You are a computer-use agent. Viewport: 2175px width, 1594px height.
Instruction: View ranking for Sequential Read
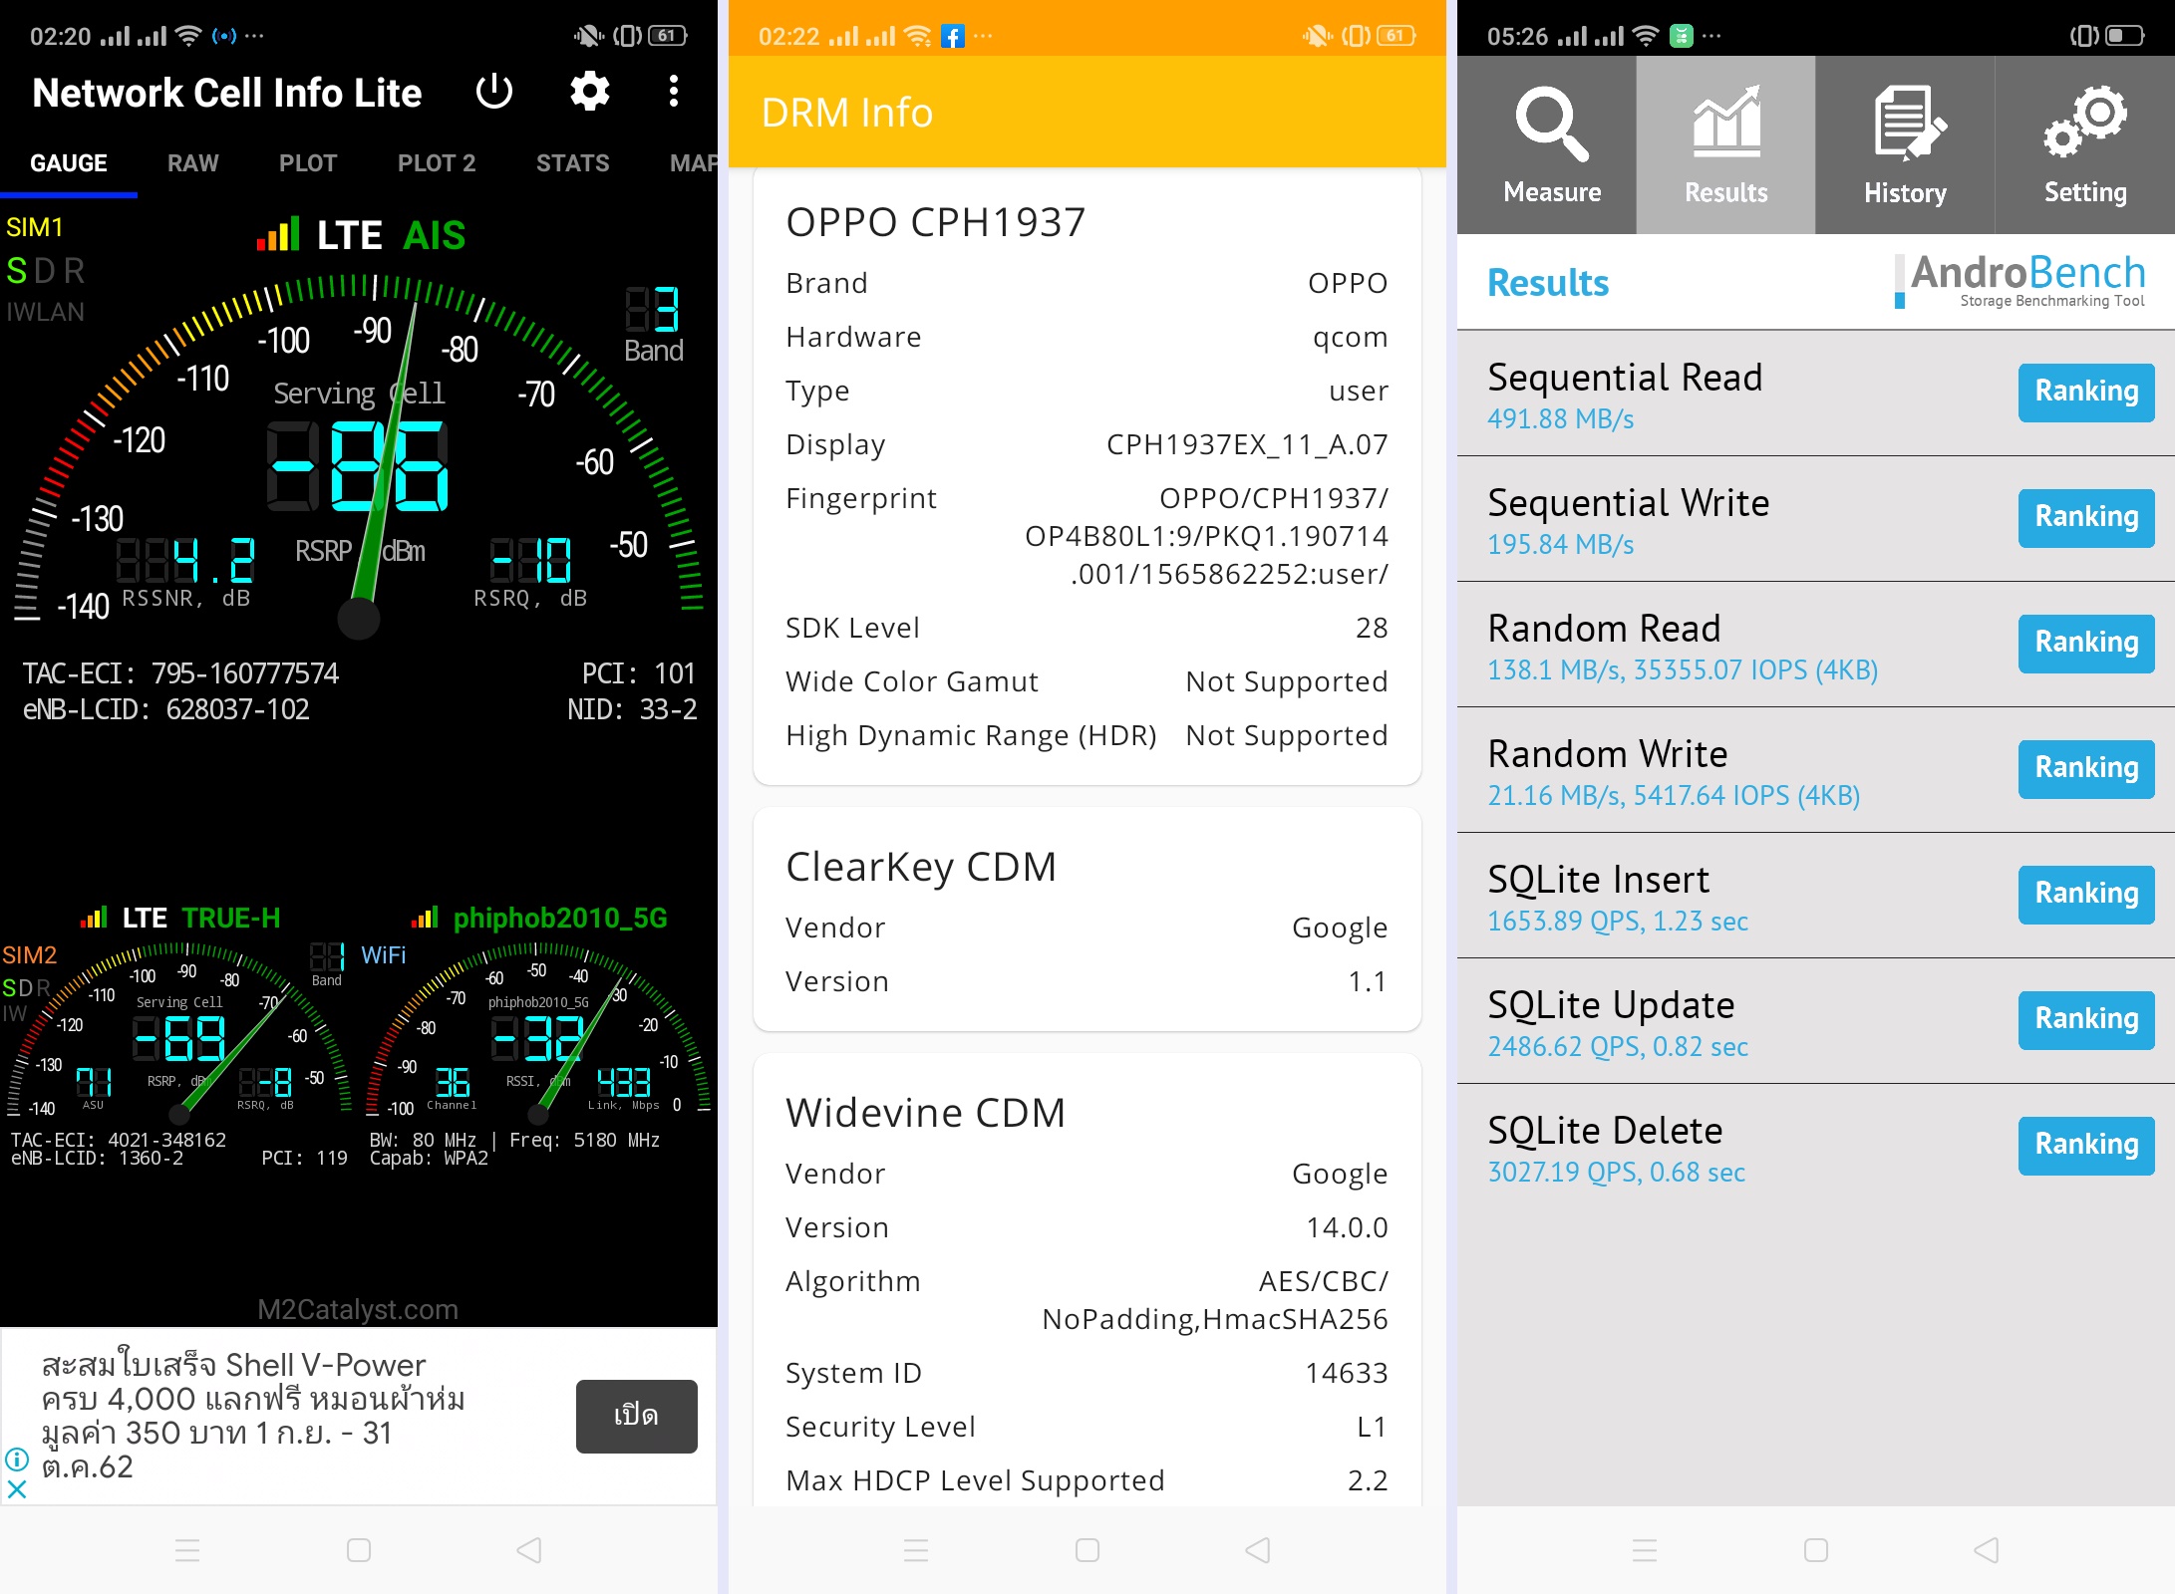click(x=2086, y=393)
